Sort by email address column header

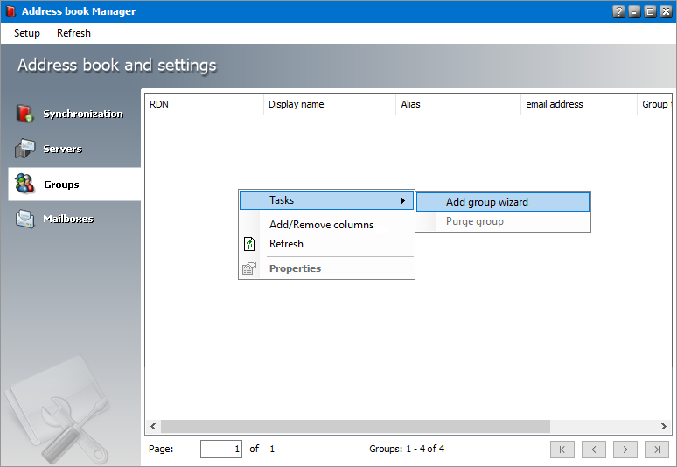point(578,104)
